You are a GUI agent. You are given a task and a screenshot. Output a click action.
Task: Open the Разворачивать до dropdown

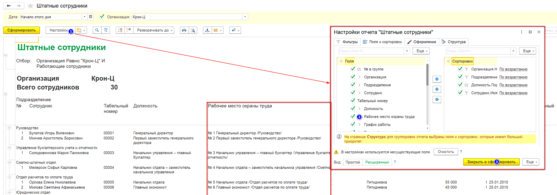pyautogui.click(x=155, y=30)
